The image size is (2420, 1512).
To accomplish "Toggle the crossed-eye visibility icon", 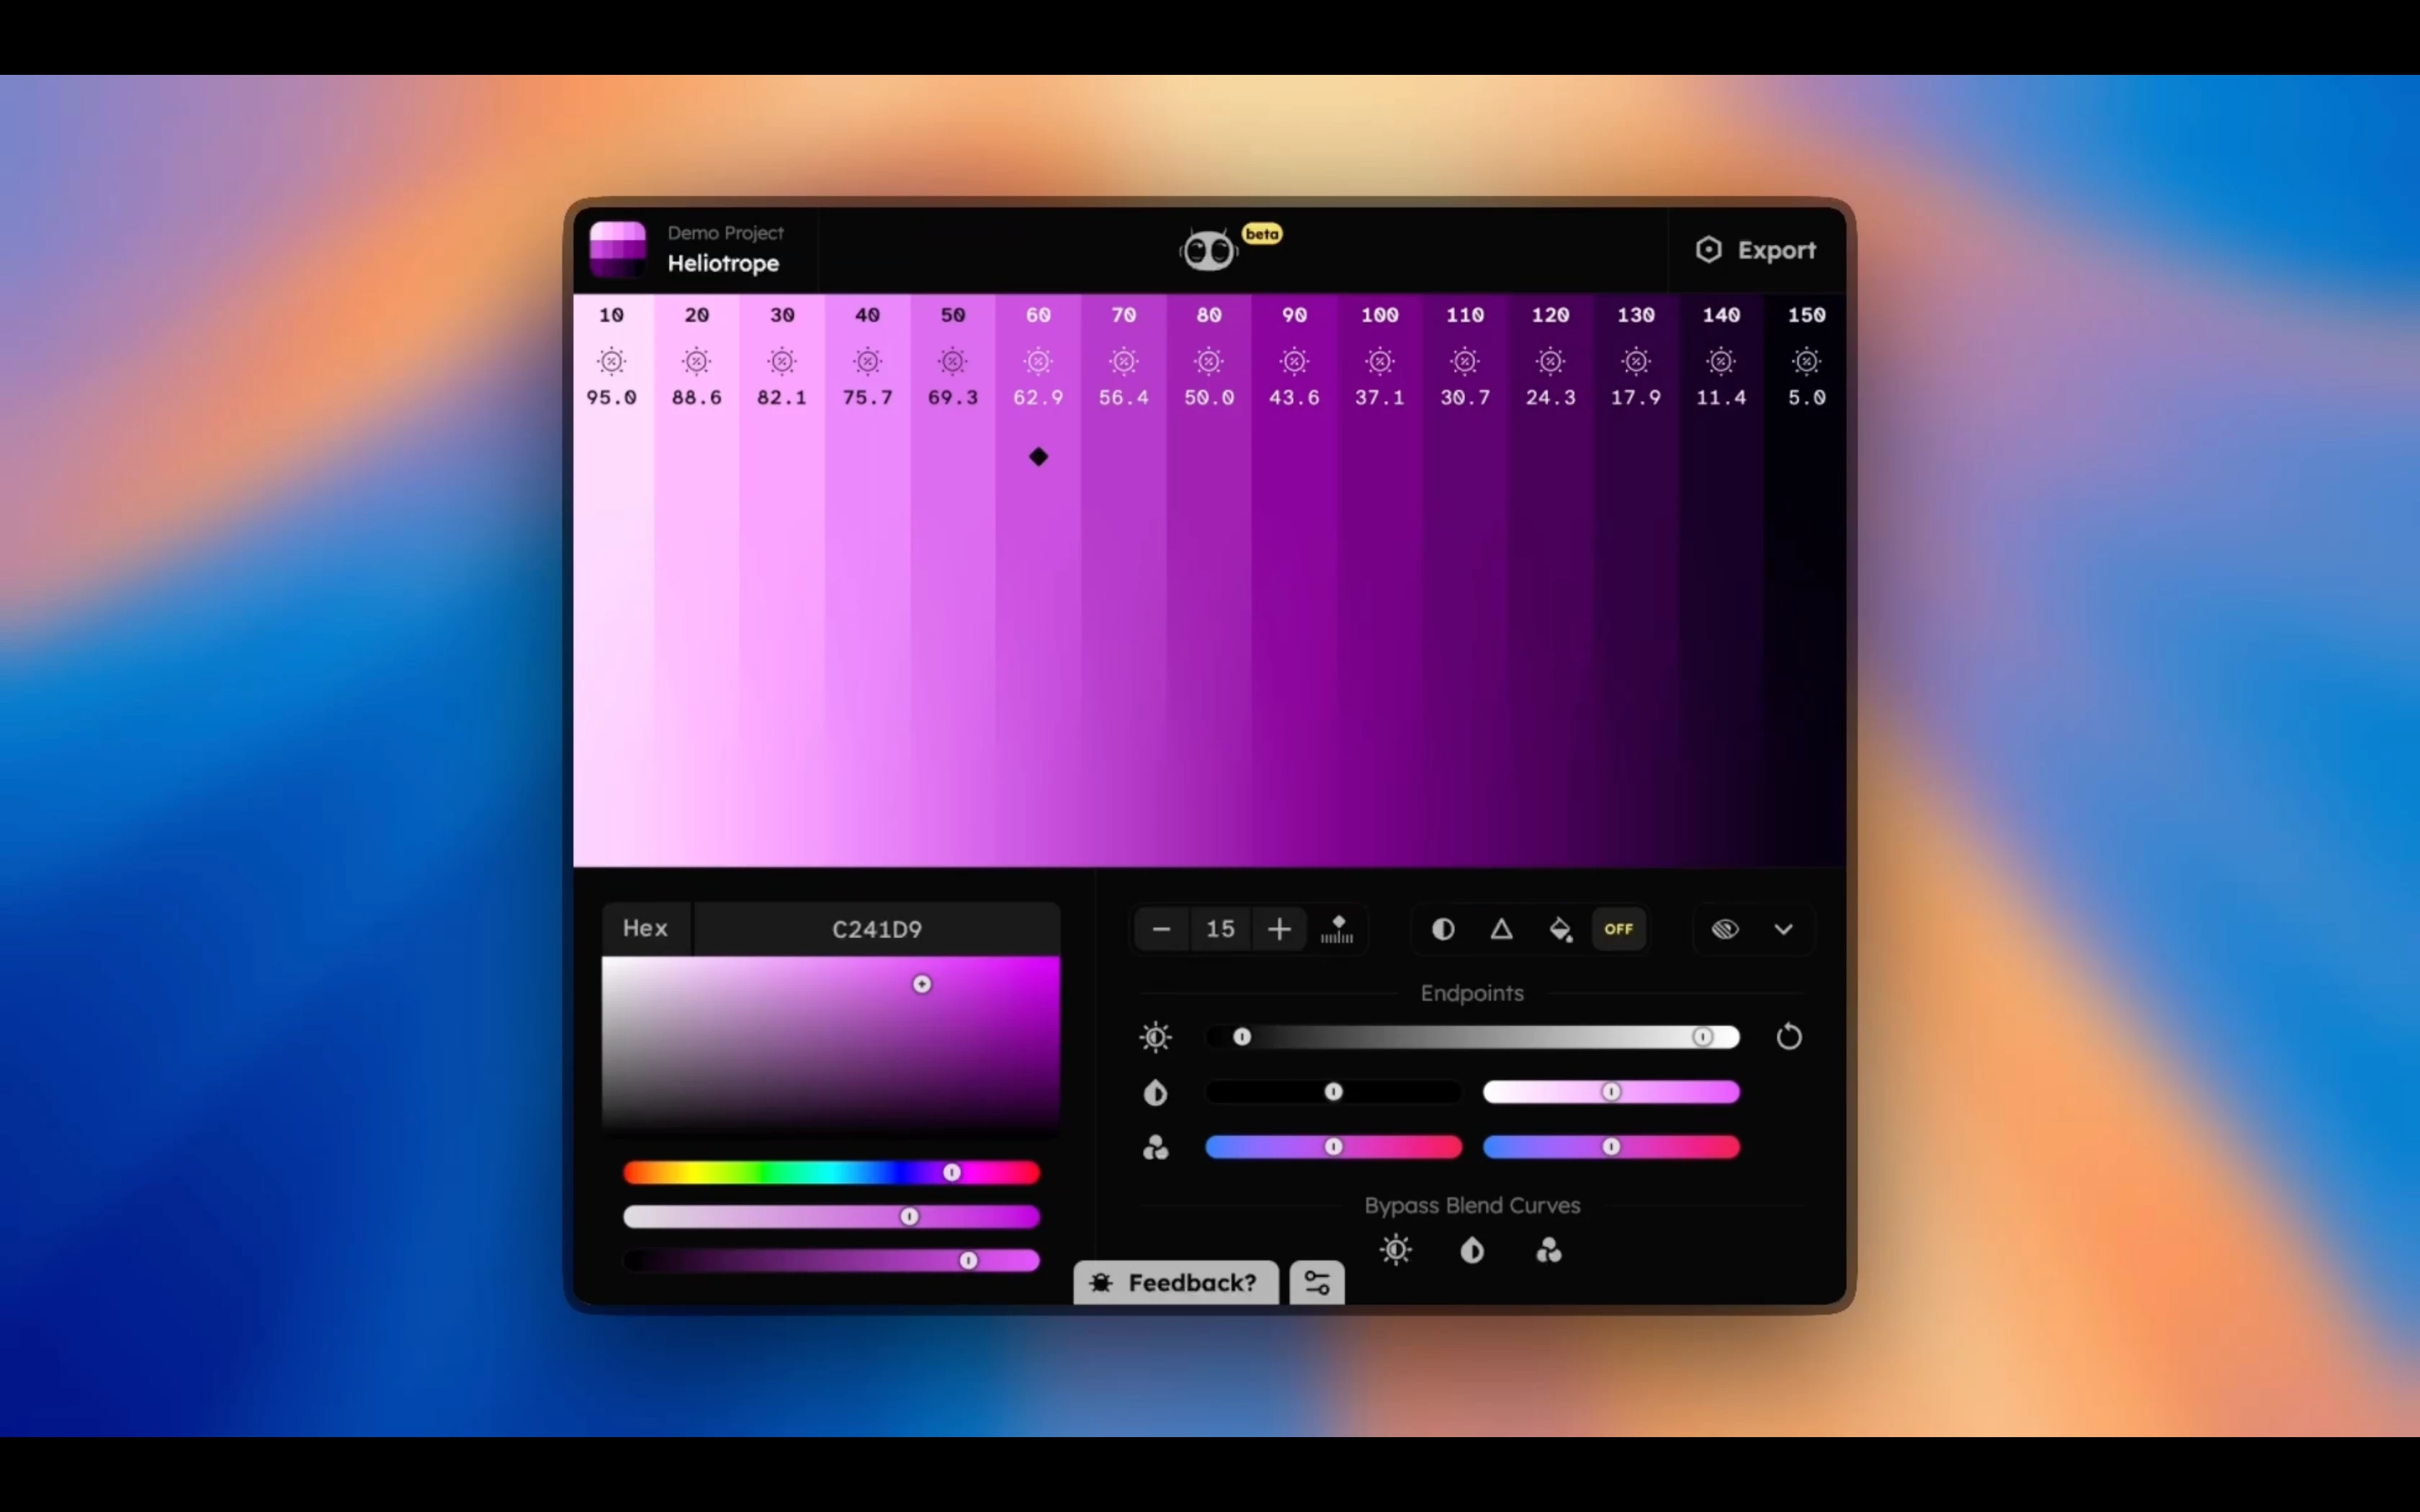I will pyautogui.click(x=1725, y=929).
